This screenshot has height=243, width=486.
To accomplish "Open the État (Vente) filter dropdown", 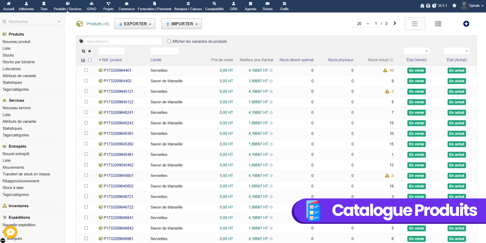I will pyautogui.click(x=416, y=51).
